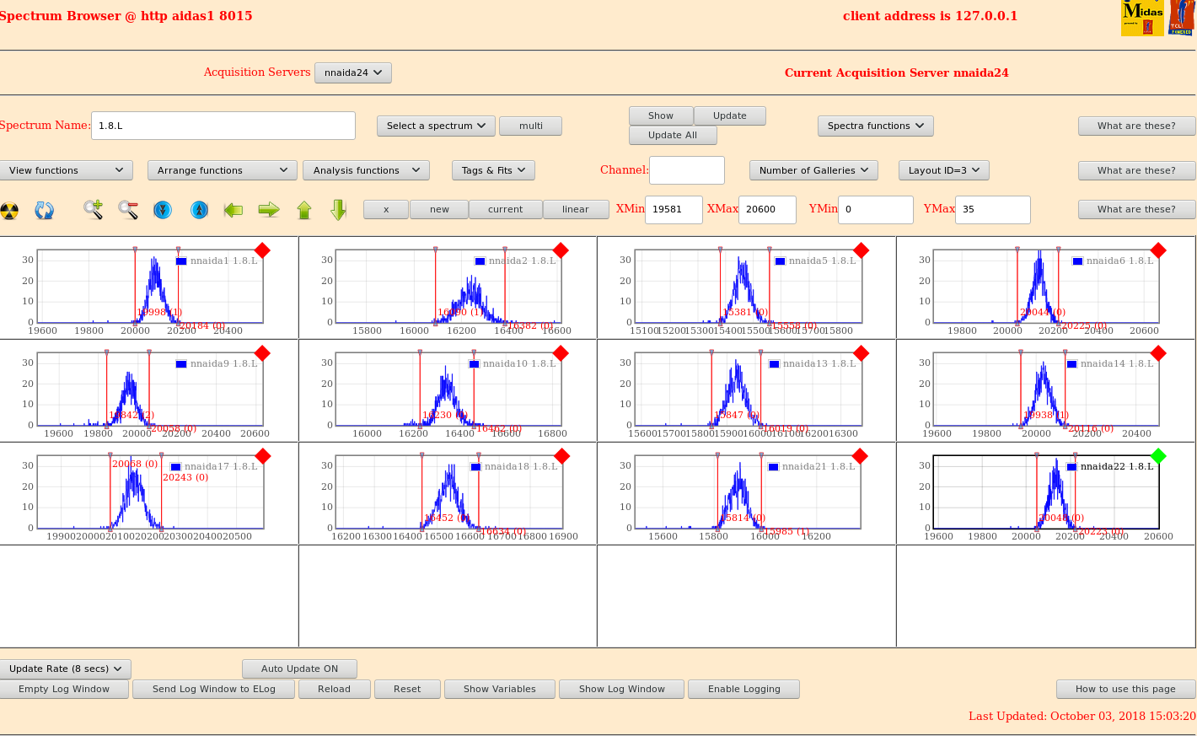The height and width of the screenshot is (736, 1197).
Task: Click the red diamond on nnaida1 spectrum
Action: (x=262, y=250)
